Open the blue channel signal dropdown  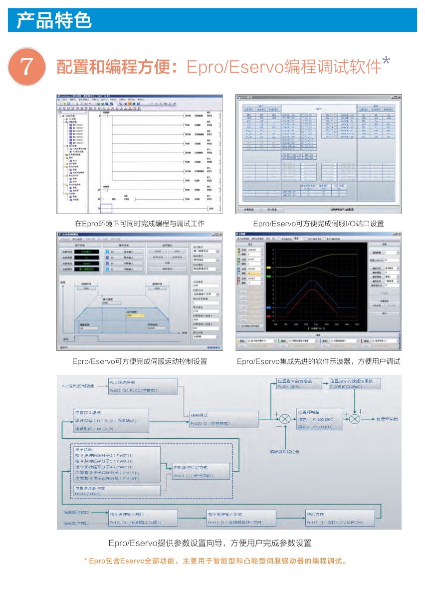coord(345,341)
